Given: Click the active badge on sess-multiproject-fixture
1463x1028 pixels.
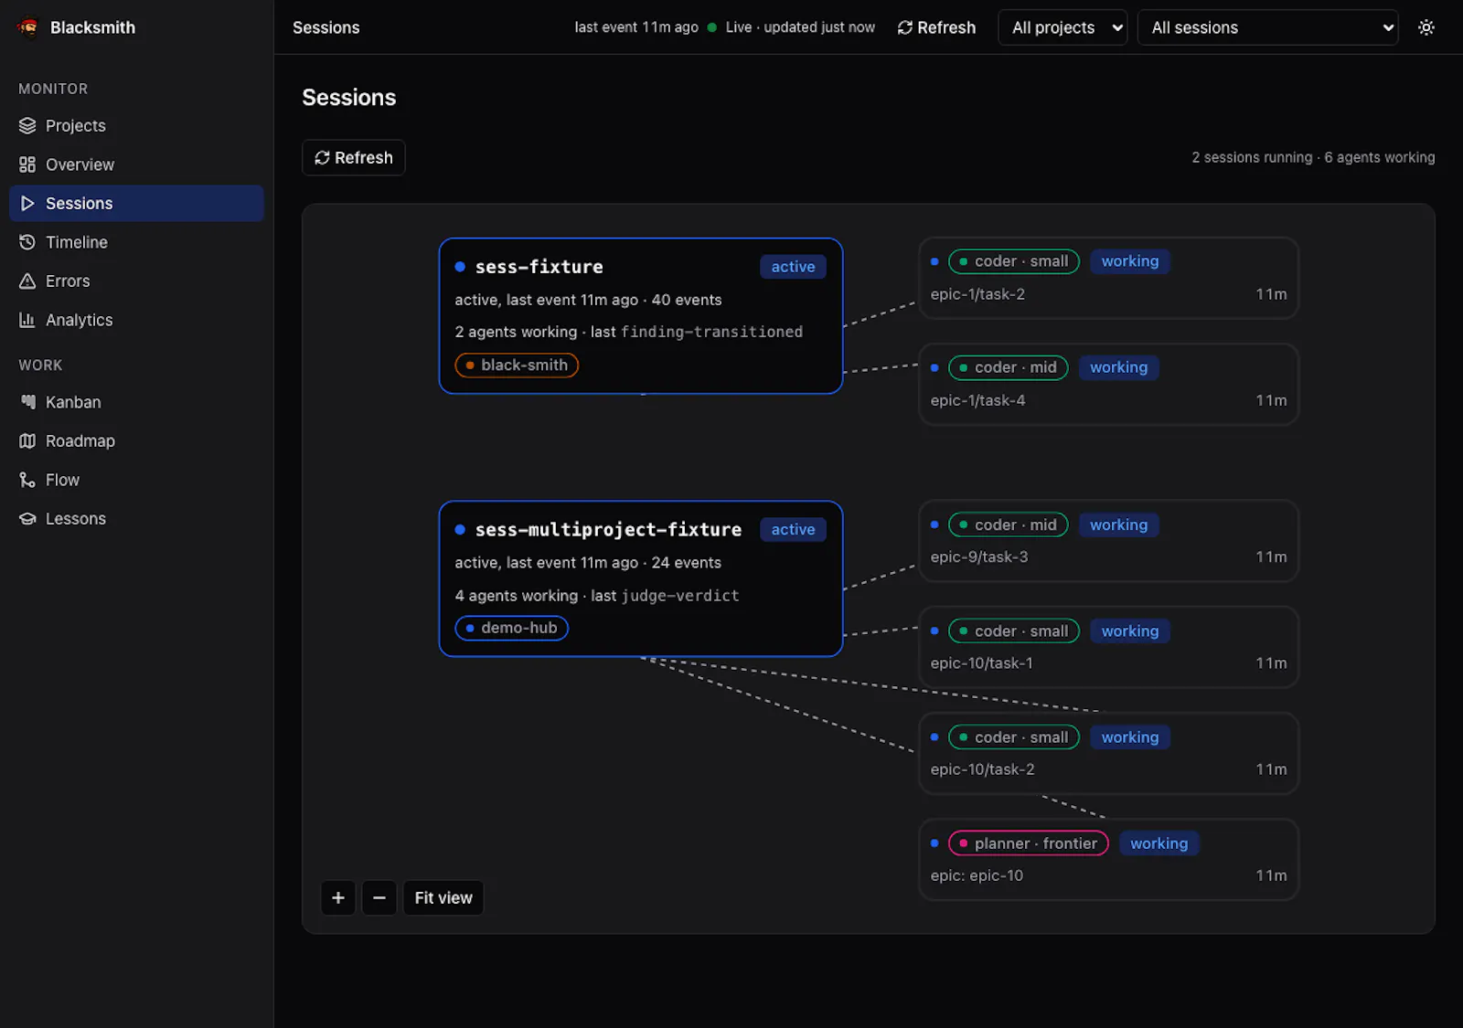Looking at the screenshot, I should [x=793, y=530].
